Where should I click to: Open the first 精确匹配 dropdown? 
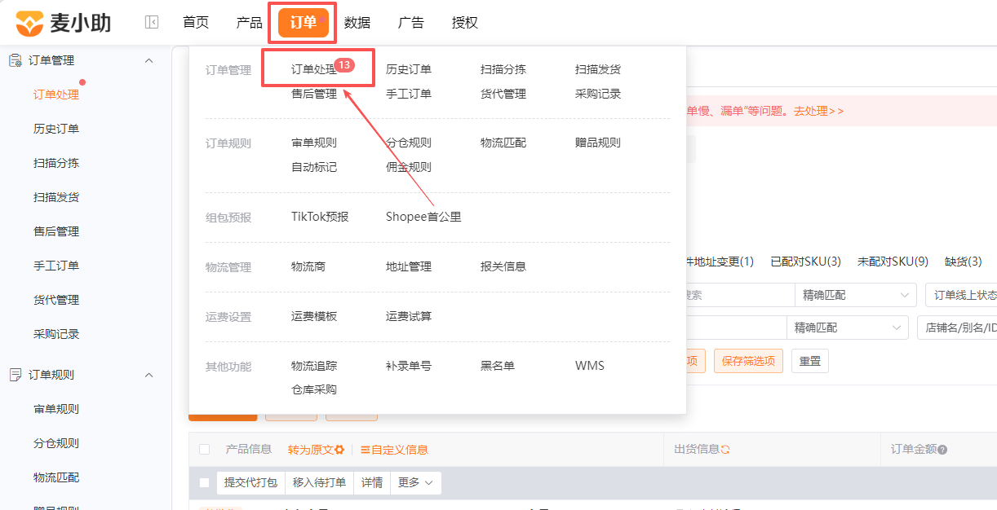(856, 295)
